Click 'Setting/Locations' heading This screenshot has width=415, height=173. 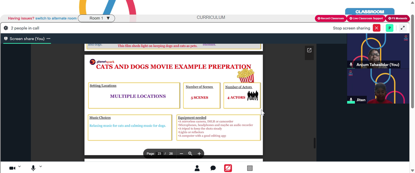pos(103,86)
